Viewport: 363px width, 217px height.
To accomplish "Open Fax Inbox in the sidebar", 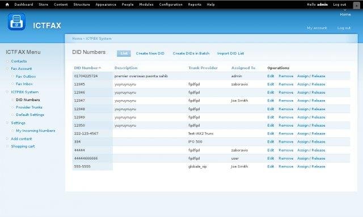I will coord(24,84).
